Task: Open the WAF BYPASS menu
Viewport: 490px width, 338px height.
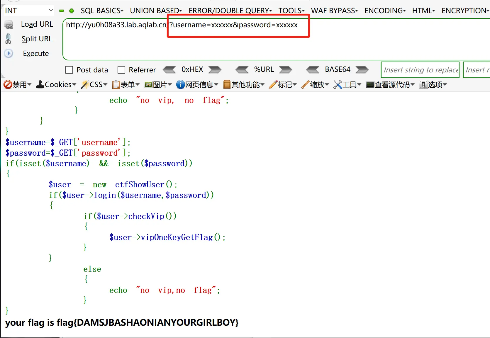Action: click(x=334, y=11)
